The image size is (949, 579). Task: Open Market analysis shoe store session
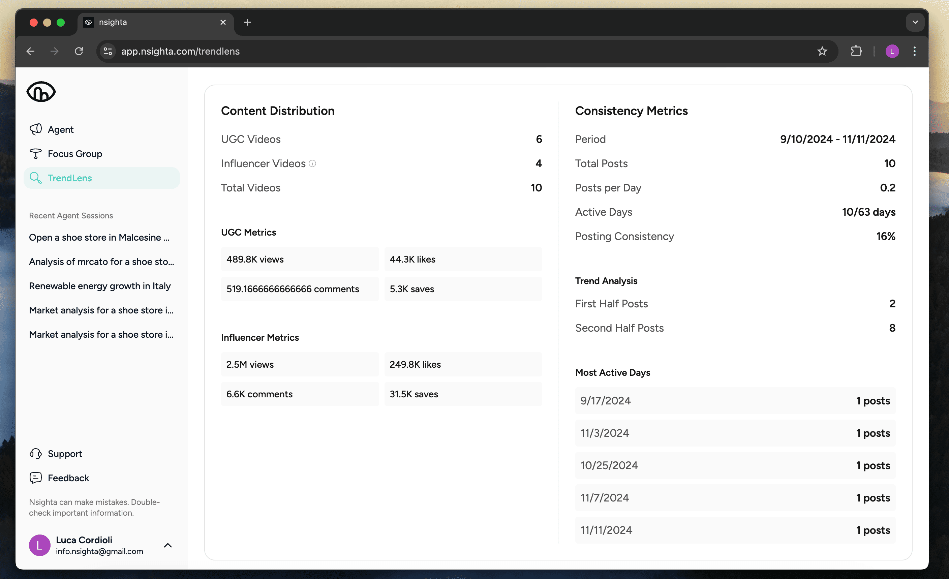[102, 310]
